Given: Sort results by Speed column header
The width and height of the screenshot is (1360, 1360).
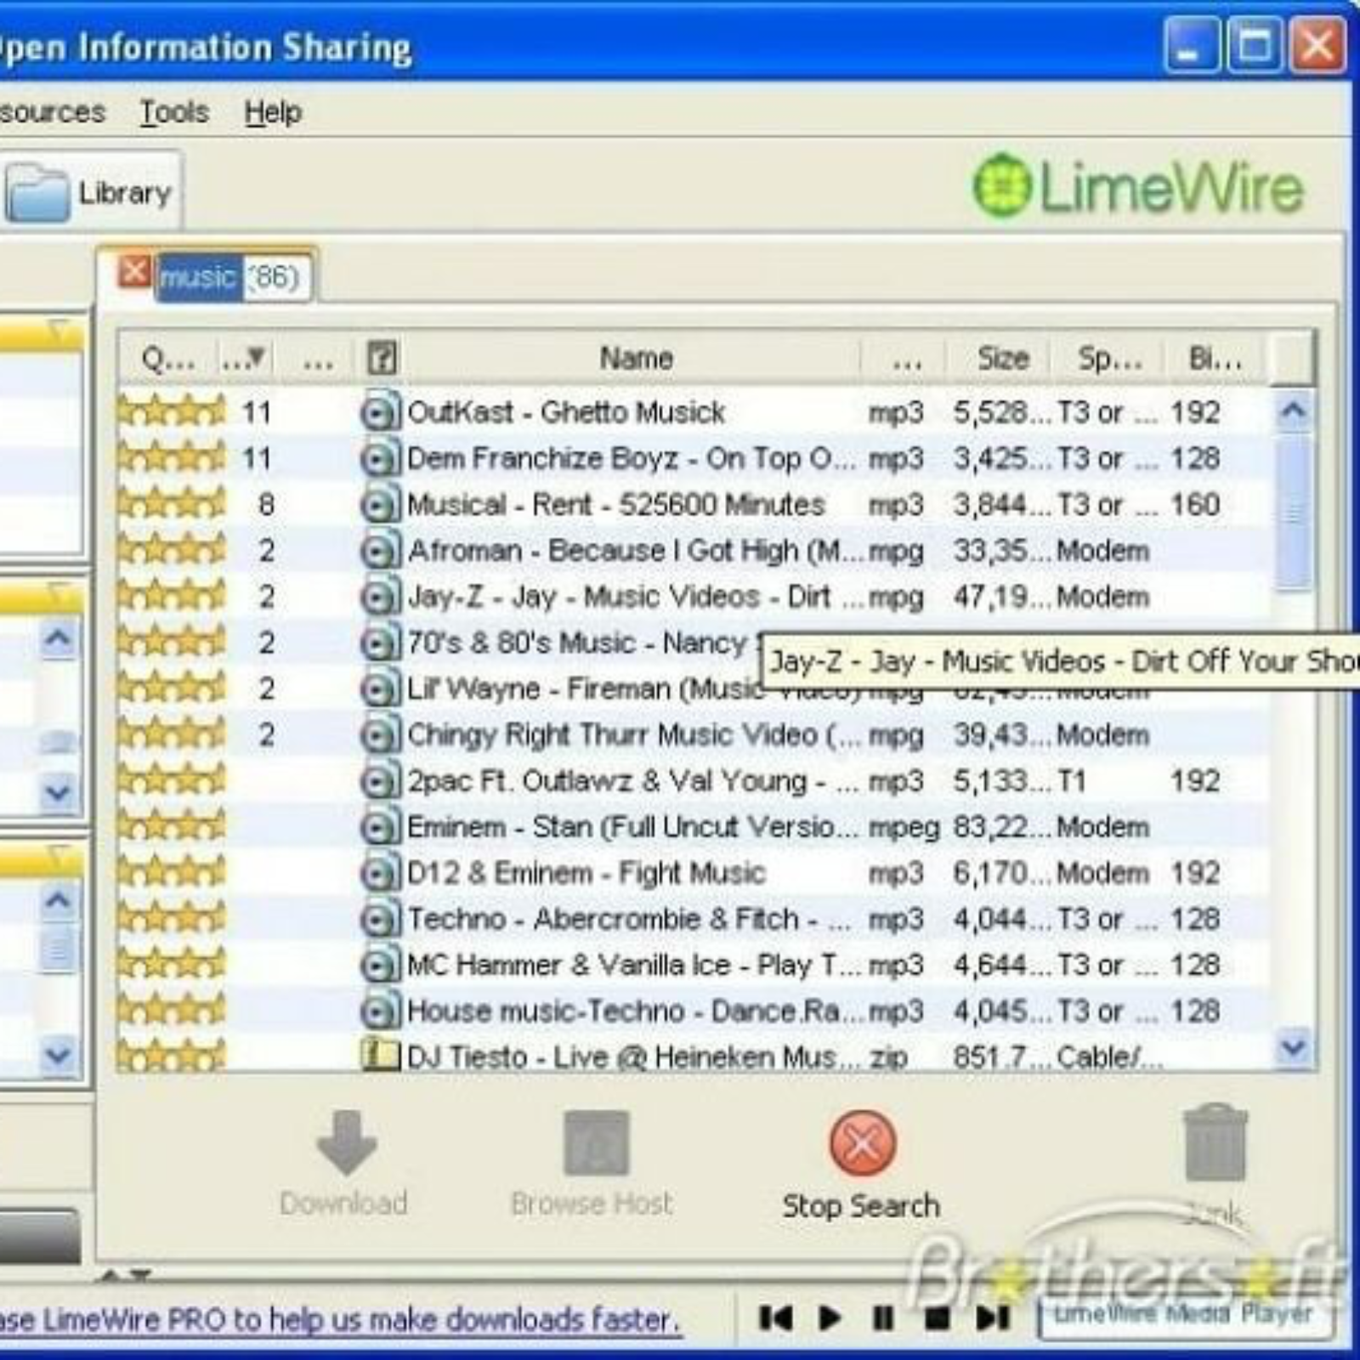Looking at the screenshot, I should 1108,358.
